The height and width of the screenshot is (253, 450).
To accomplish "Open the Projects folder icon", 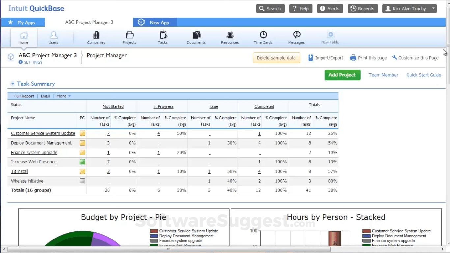I will (x=129, y=35).
